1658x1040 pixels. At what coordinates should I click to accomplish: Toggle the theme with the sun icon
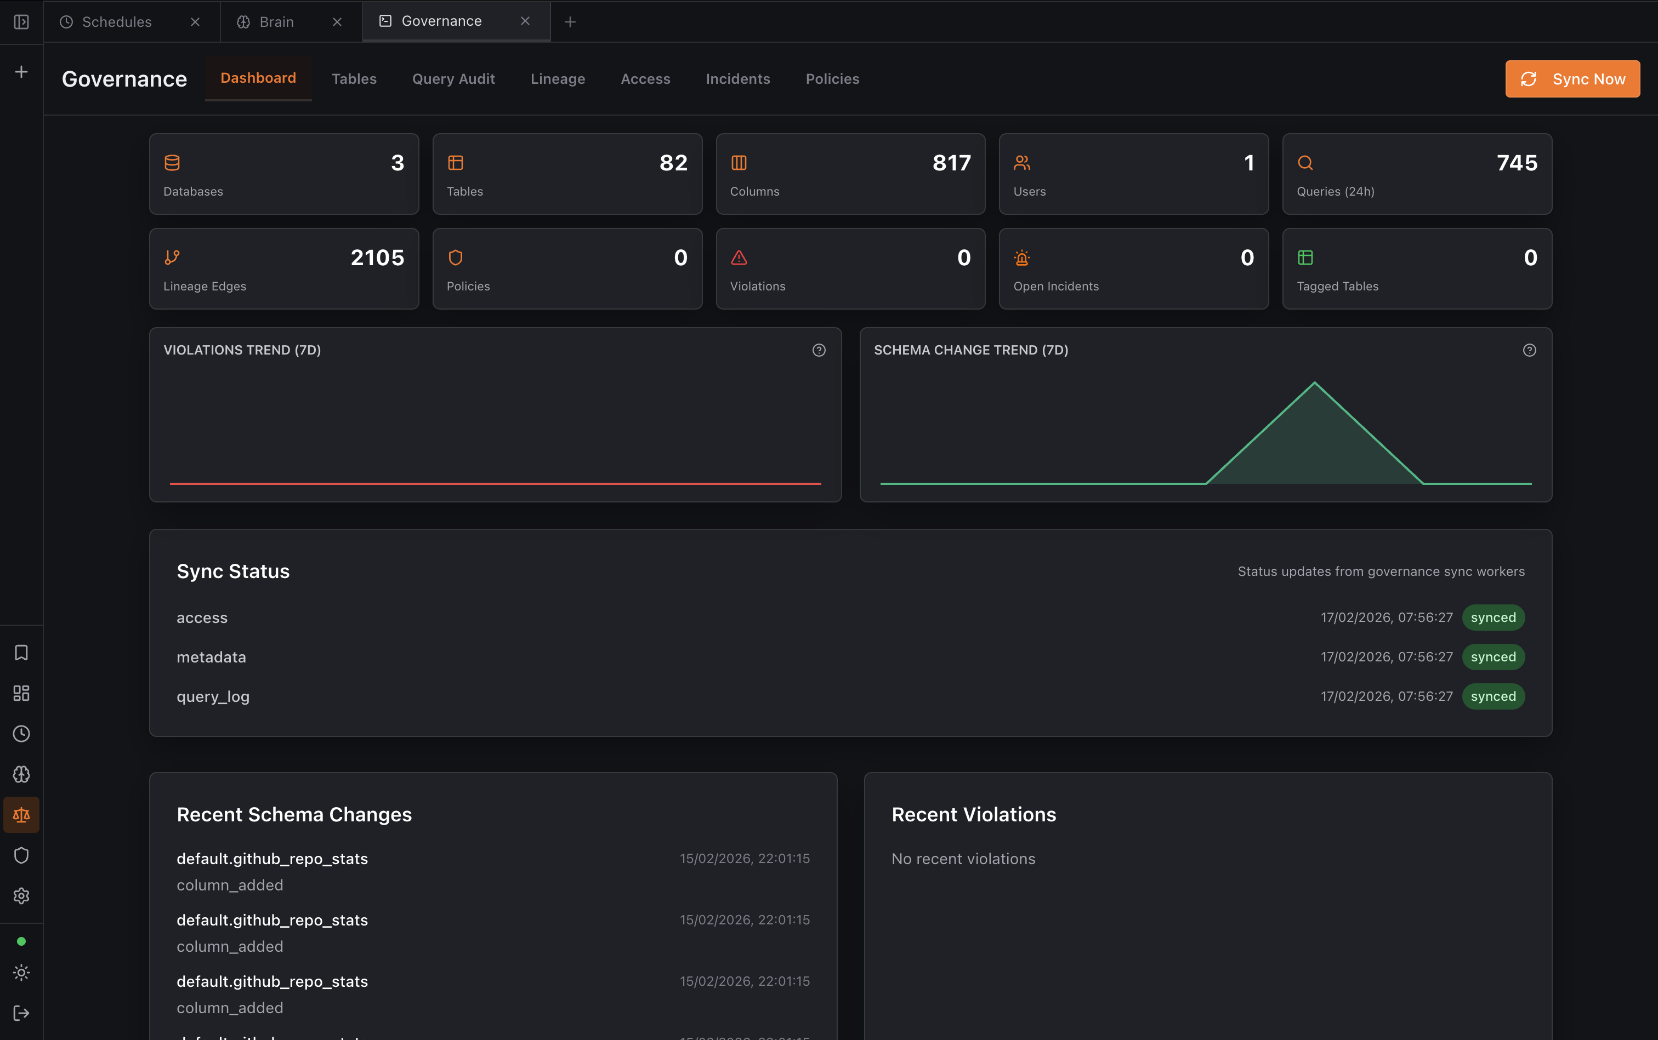[x=21, y=972]
